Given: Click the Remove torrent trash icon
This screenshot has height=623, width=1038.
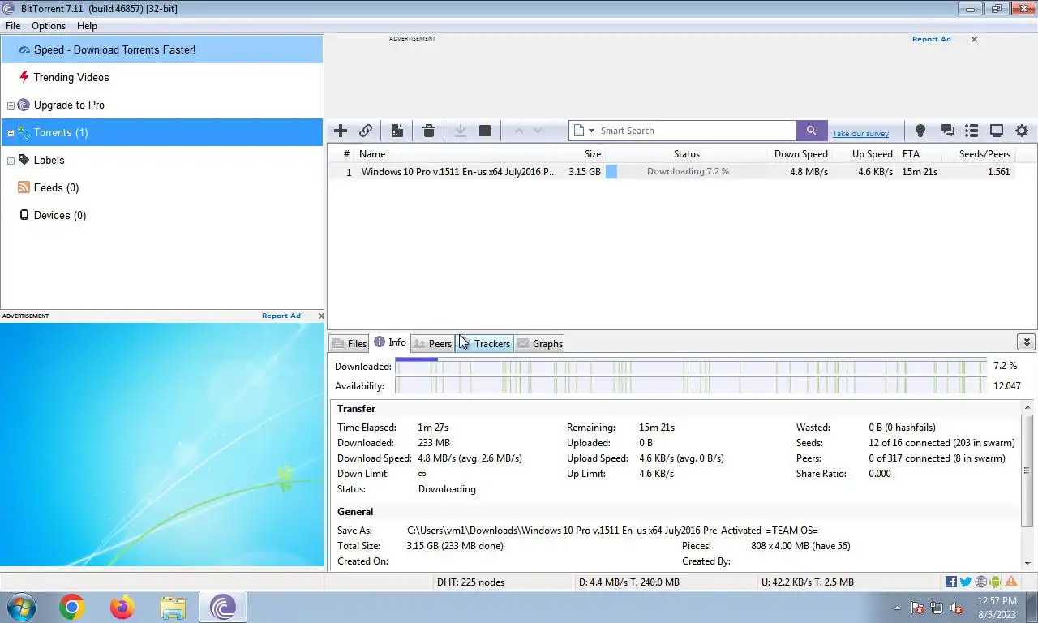Looking at the screenshot, I should pyautogui.click(x=429, y=131).
